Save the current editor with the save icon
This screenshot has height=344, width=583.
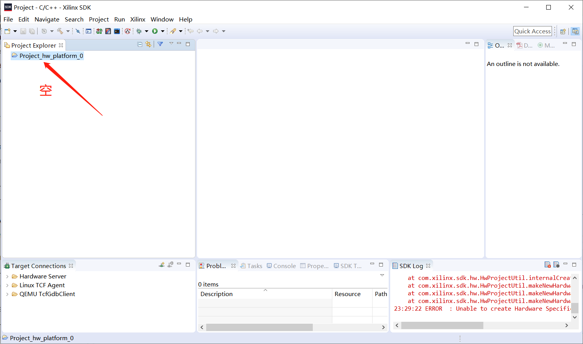(23, 31)
